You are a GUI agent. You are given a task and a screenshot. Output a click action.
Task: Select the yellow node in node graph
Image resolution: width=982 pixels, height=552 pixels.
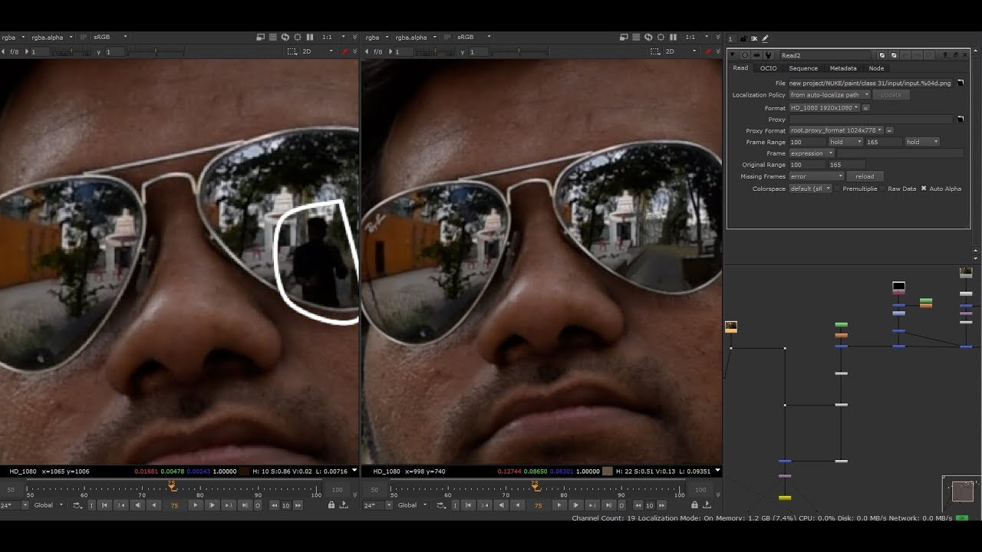pyautogui.click(x=784, y=498)
